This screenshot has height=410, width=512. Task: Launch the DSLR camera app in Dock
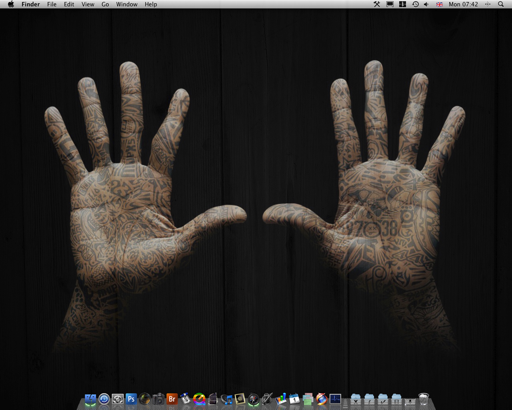(158, 399)
